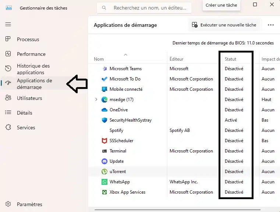Screen dimensions: 280x212
Task: Toggle sort arrow above Nom column
Action: [x=126, y=55]
